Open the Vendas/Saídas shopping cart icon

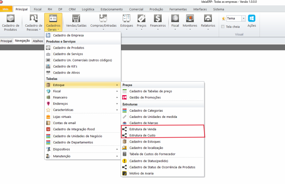click(x=76, y=19)
